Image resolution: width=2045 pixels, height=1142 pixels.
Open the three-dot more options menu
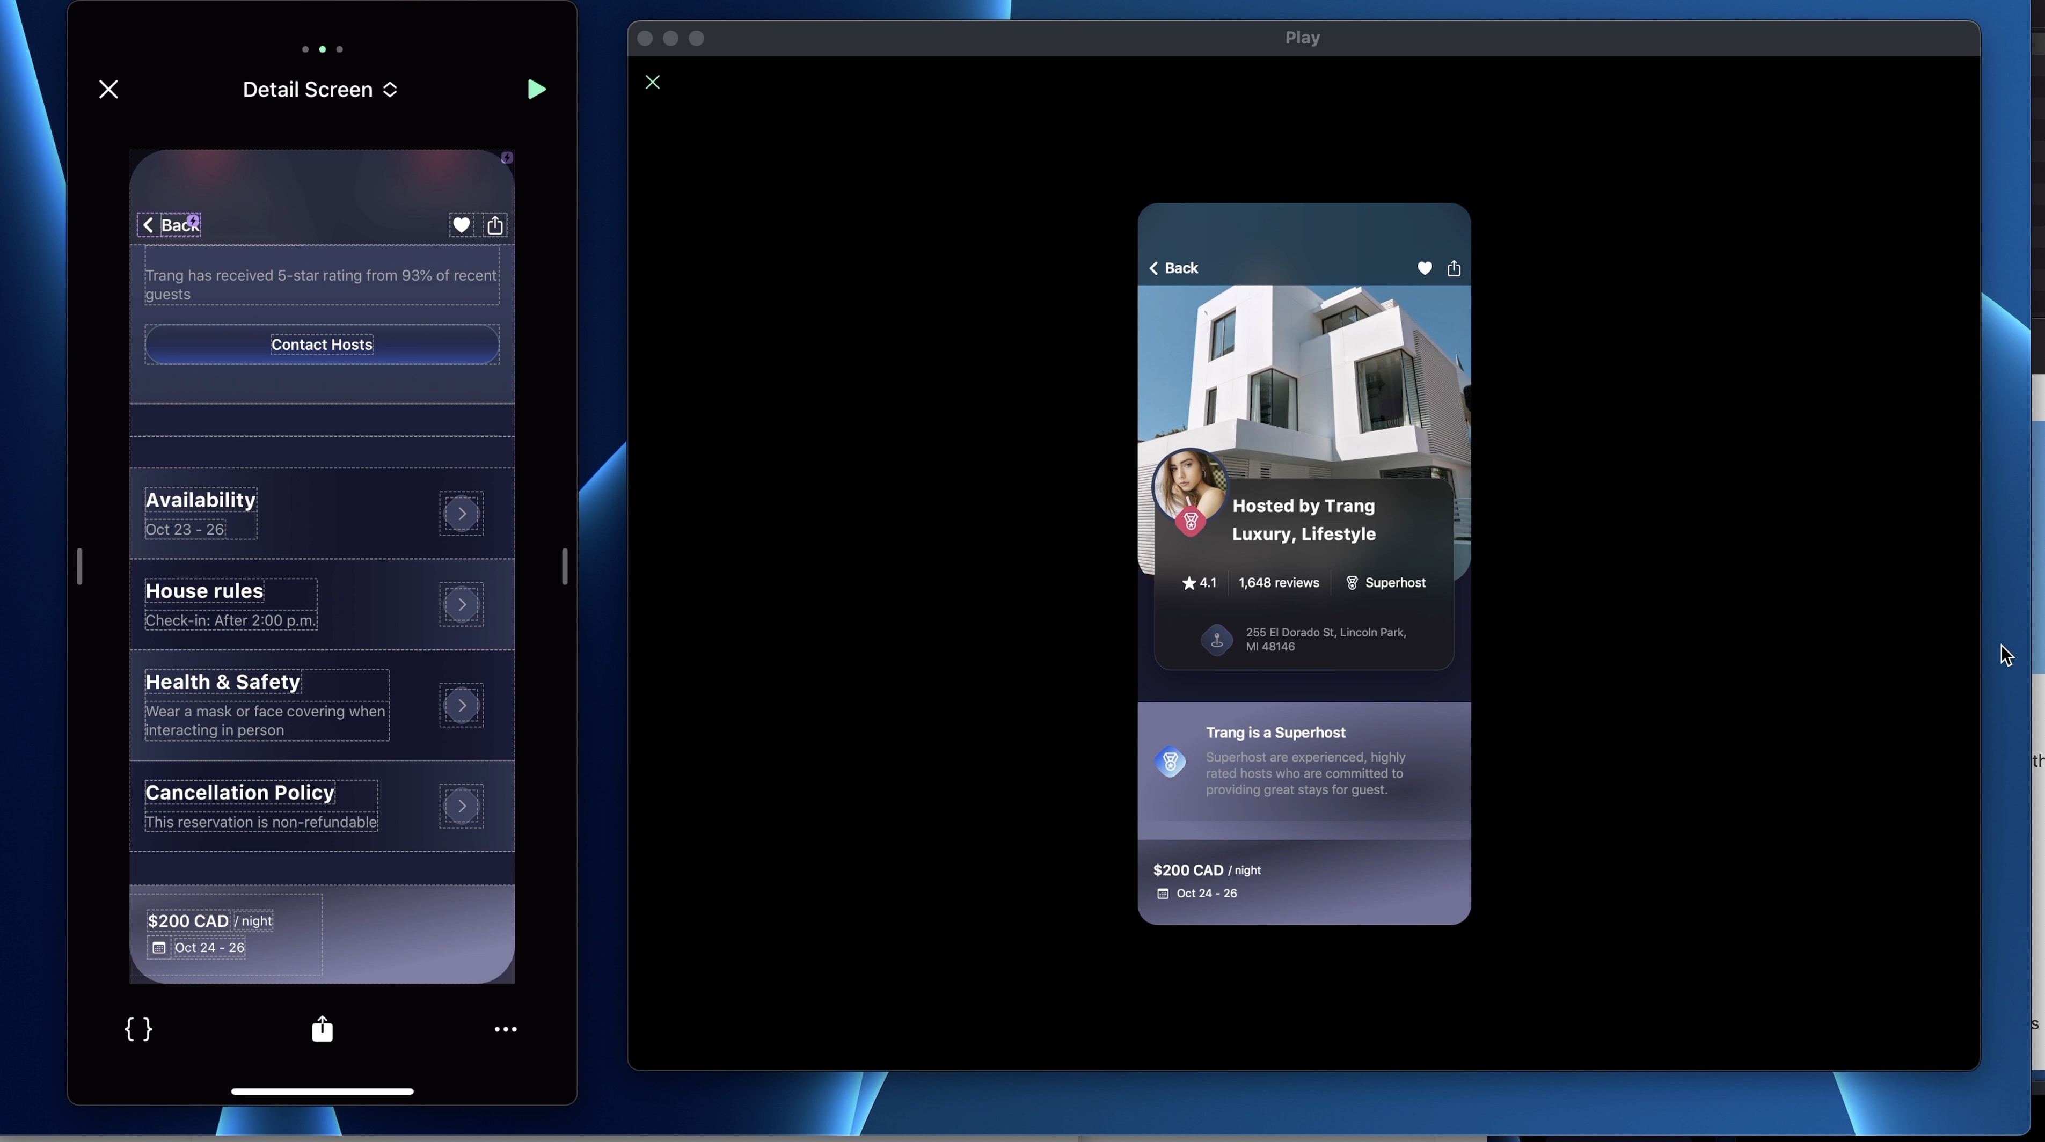tap(506, 1029)
